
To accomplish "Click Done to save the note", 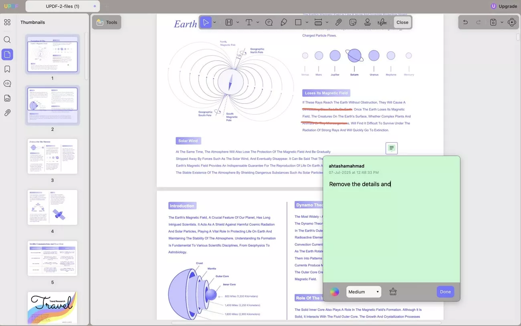I will pos(445,292).
